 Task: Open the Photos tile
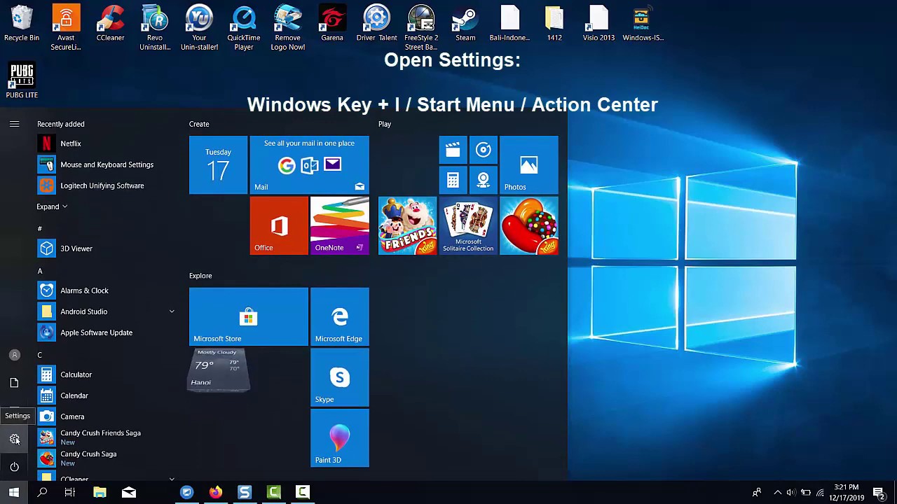click(x=529, y=164)
